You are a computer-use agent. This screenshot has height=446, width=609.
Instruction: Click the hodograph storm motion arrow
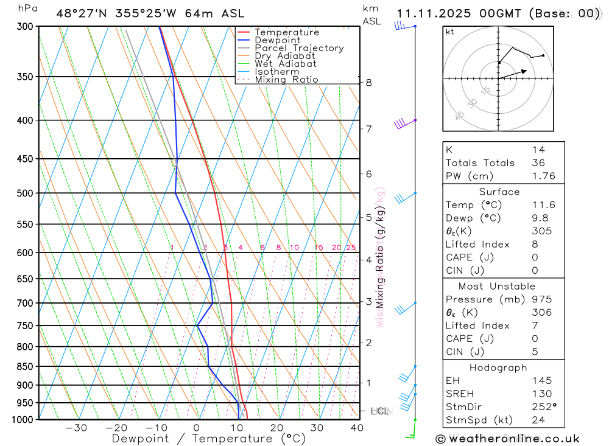[x=512, y=74]
